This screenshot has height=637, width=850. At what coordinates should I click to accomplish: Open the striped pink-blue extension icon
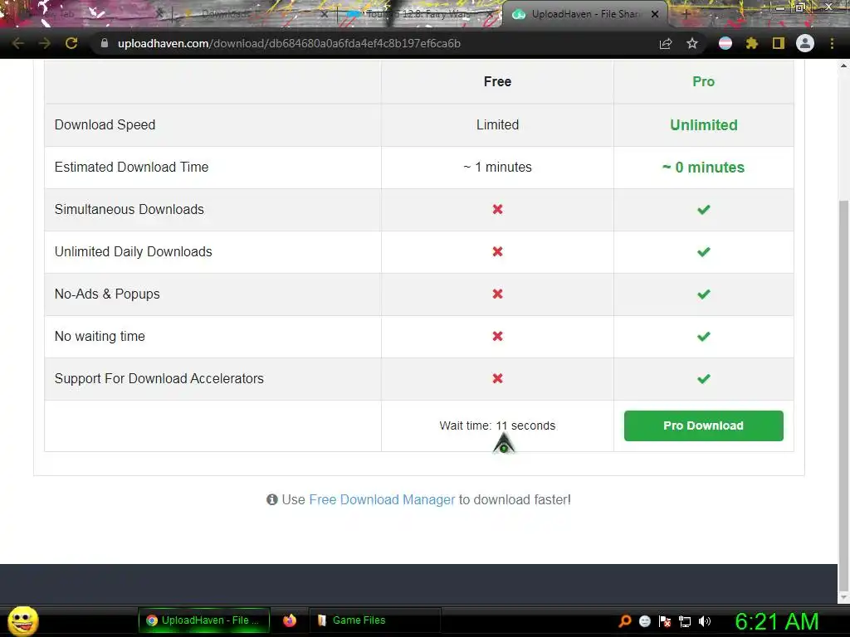[725, 43]
